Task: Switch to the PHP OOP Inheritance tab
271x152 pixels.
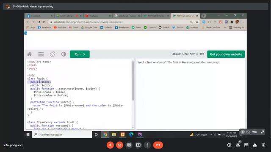Action: [156, 16]
